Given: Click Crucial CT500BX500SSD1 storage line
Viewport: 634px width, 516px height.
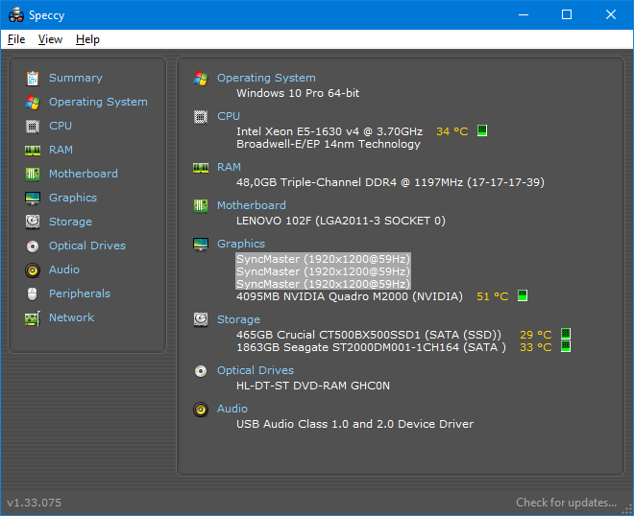Looking at the screenshot, I should 369,335.
